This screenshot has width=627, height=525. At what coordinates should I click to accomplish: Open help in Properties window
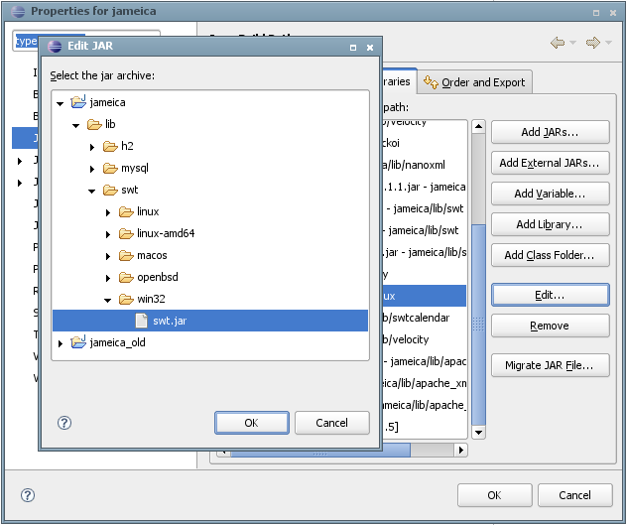pos(28,495)
